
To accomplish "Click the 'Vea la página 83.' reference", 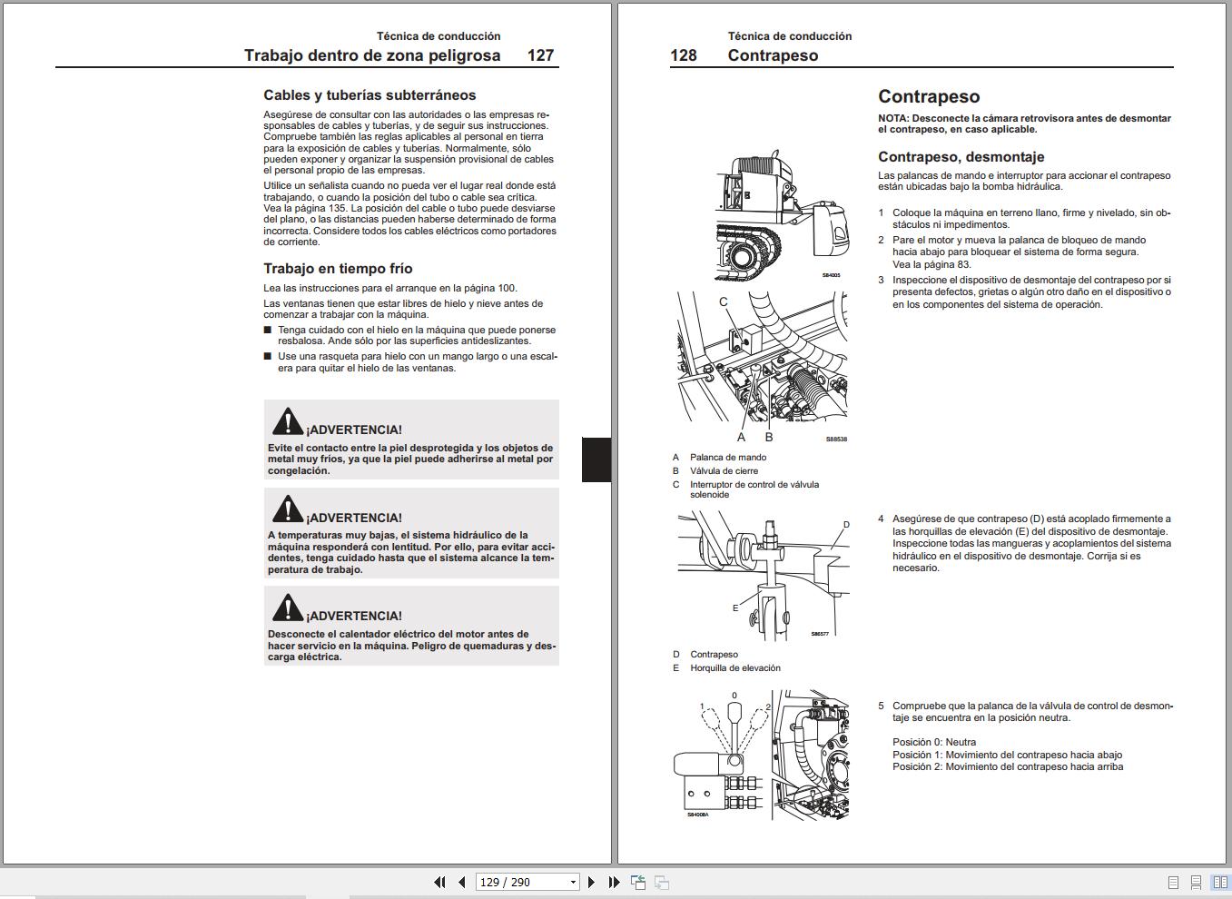I will [931, 264].
